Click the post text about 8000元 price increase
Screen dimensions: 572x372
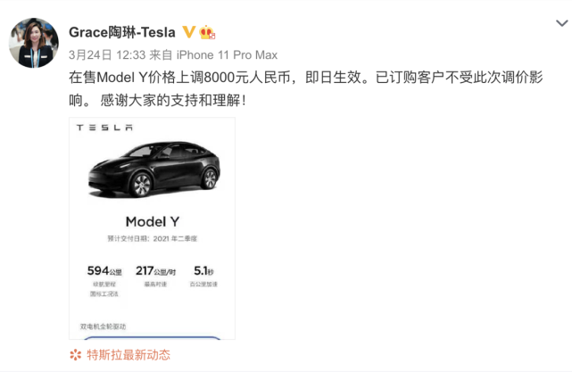306,88
